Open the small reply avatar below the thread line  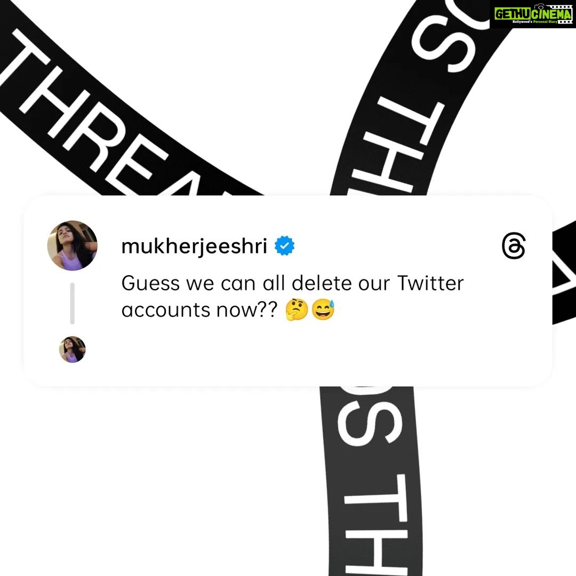[x=73, y=349]
